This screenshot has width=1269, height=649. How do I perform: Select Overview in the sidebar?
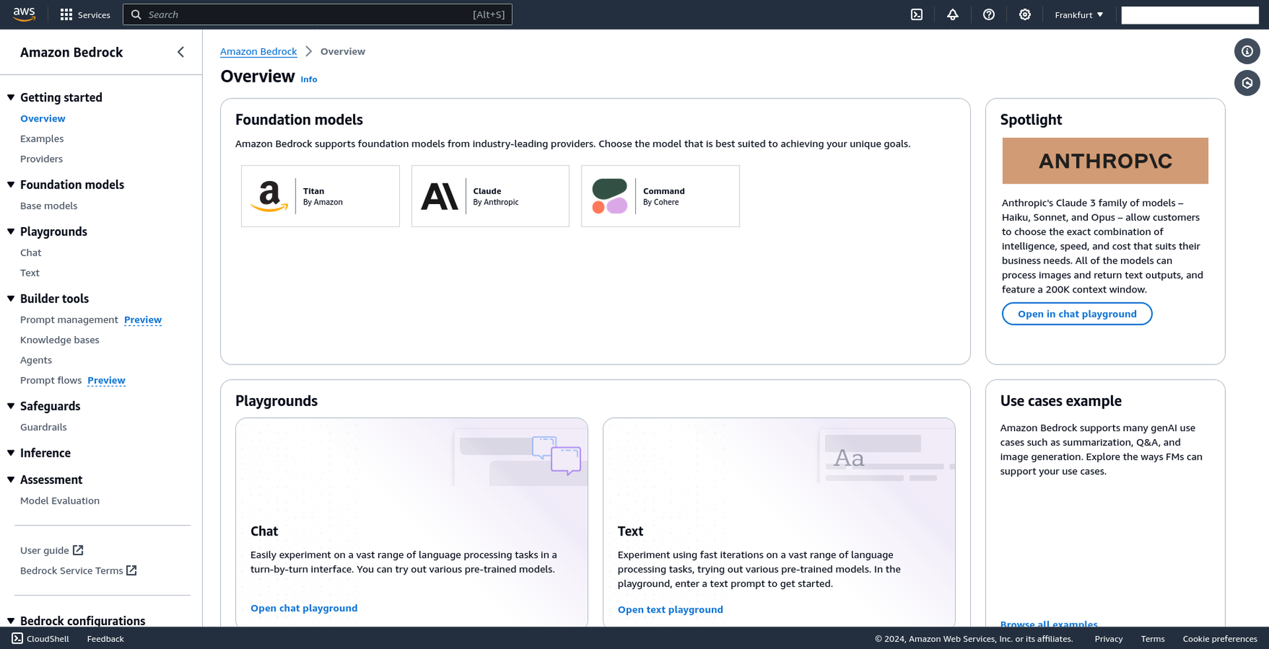coord(43,119)
